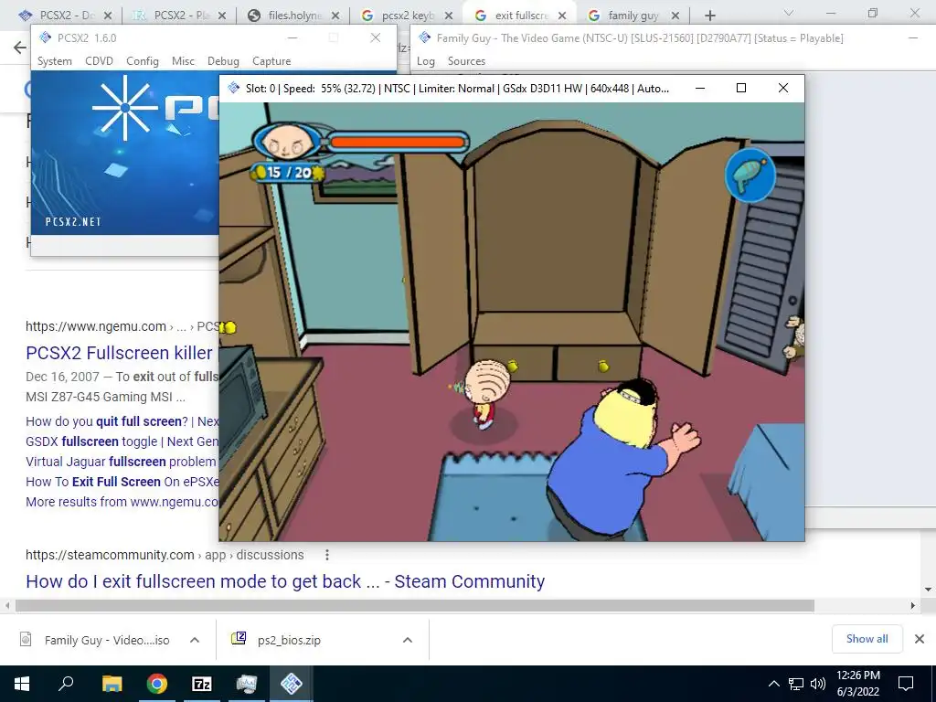936x702 pixels.
Task: Switch to Chrome from taskbar
Action: click(x=157, y=684)
